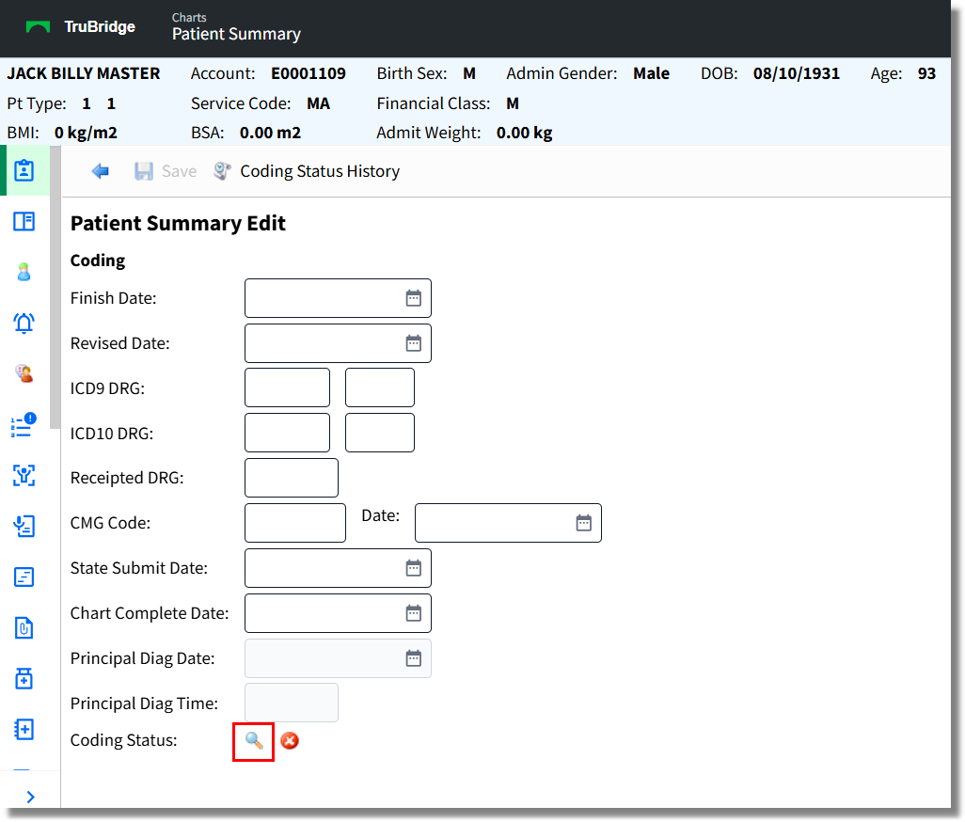
Task: Click the sidebar vertical scrollbar
Action: click(55, 287)
